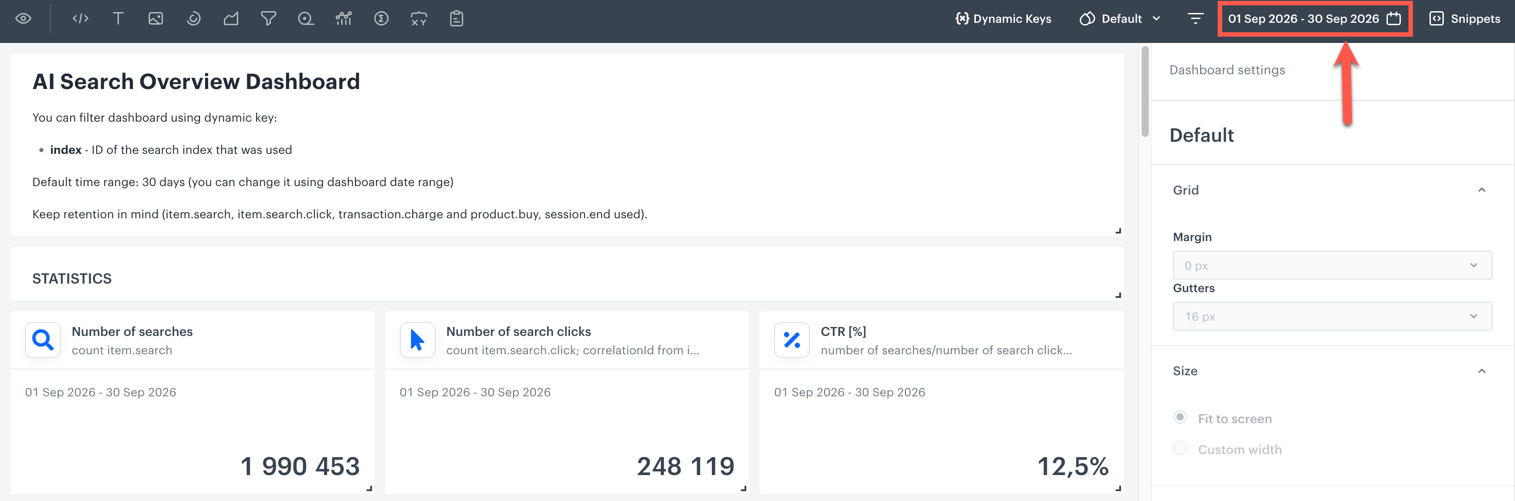The width and height of the screenshot is (1515, 501).
Task: Click the 248 119 search clicks value
Action: pos(686,467)
